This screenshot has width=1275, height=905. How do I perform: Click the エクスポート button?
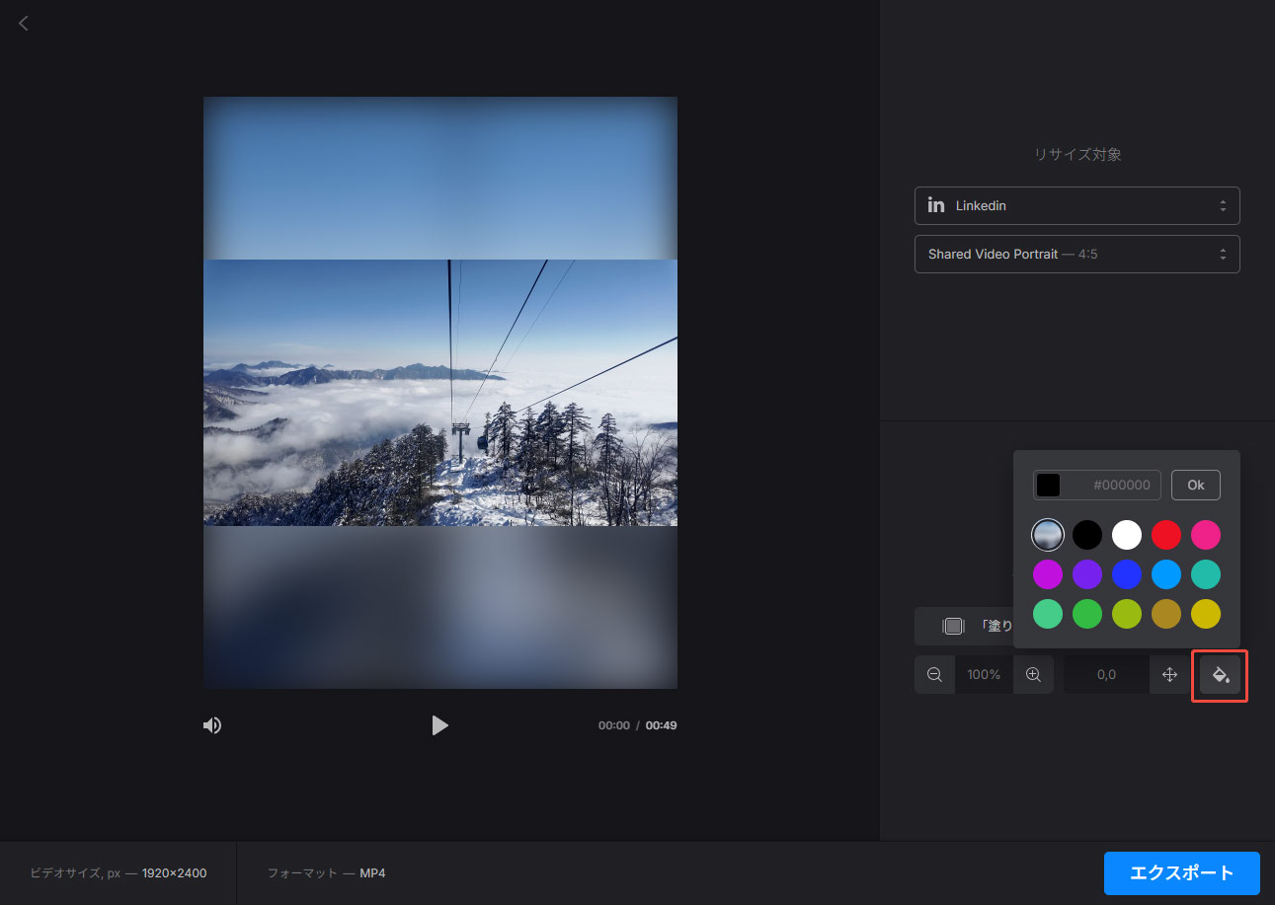(x=1181, y=872)
